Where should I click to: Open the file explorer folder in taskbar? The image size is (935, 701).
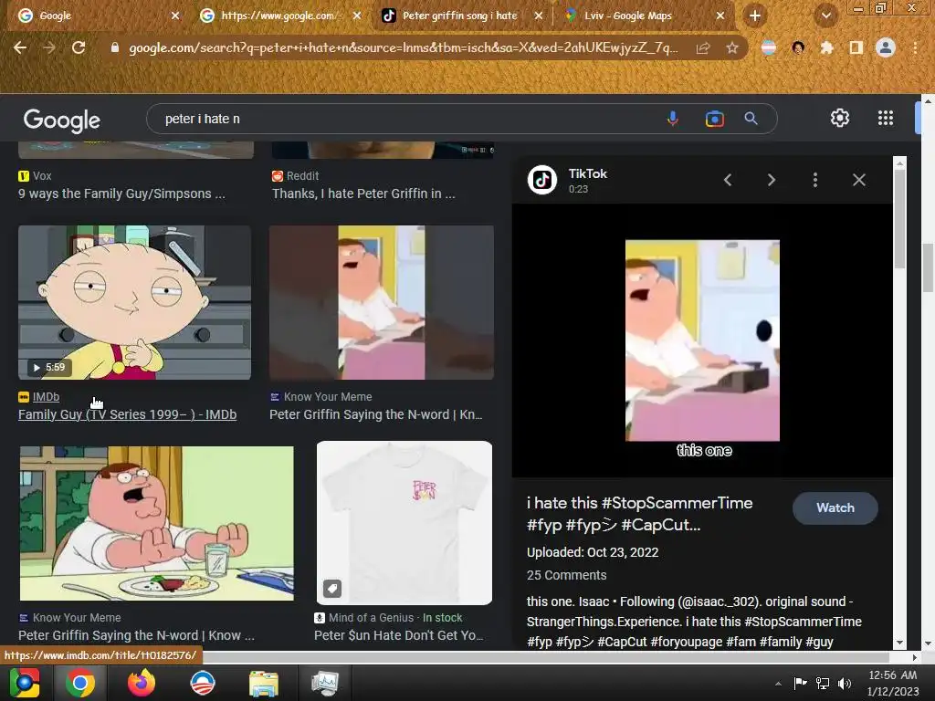pyautogui.click(x=263, y=683)
